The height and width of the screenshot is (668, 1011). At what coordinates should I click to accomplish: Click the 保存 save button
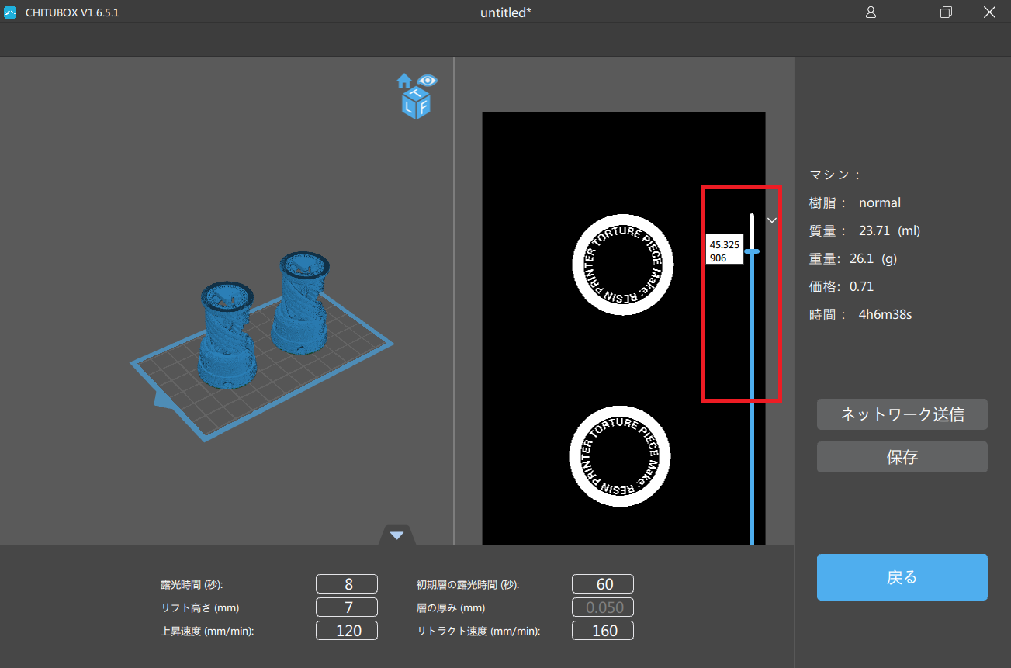902,457
